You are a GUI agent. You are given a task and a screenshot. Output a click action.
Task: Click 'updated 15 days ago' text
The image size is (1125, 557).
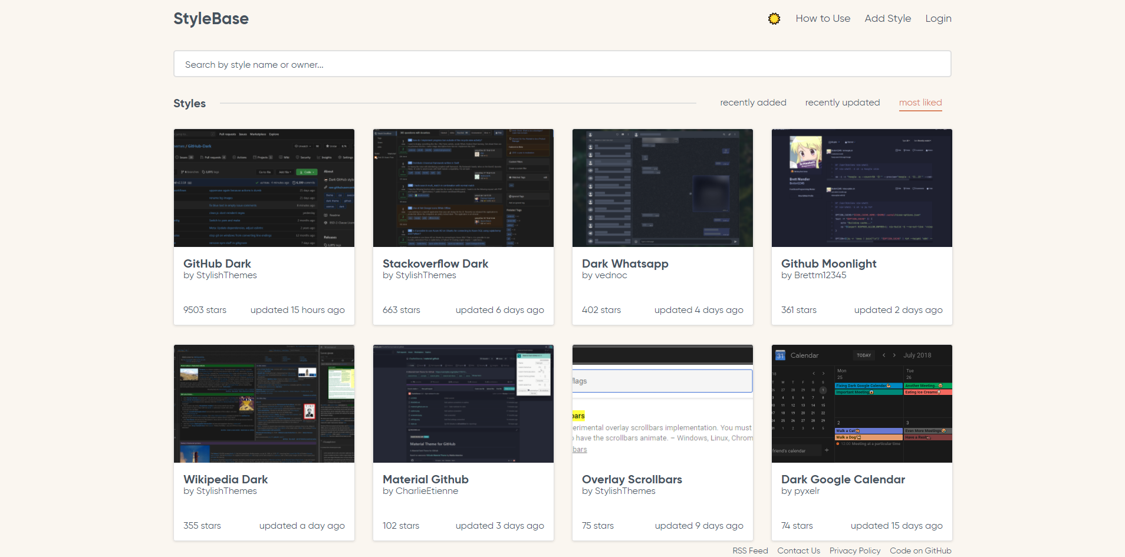pos(896,526)
